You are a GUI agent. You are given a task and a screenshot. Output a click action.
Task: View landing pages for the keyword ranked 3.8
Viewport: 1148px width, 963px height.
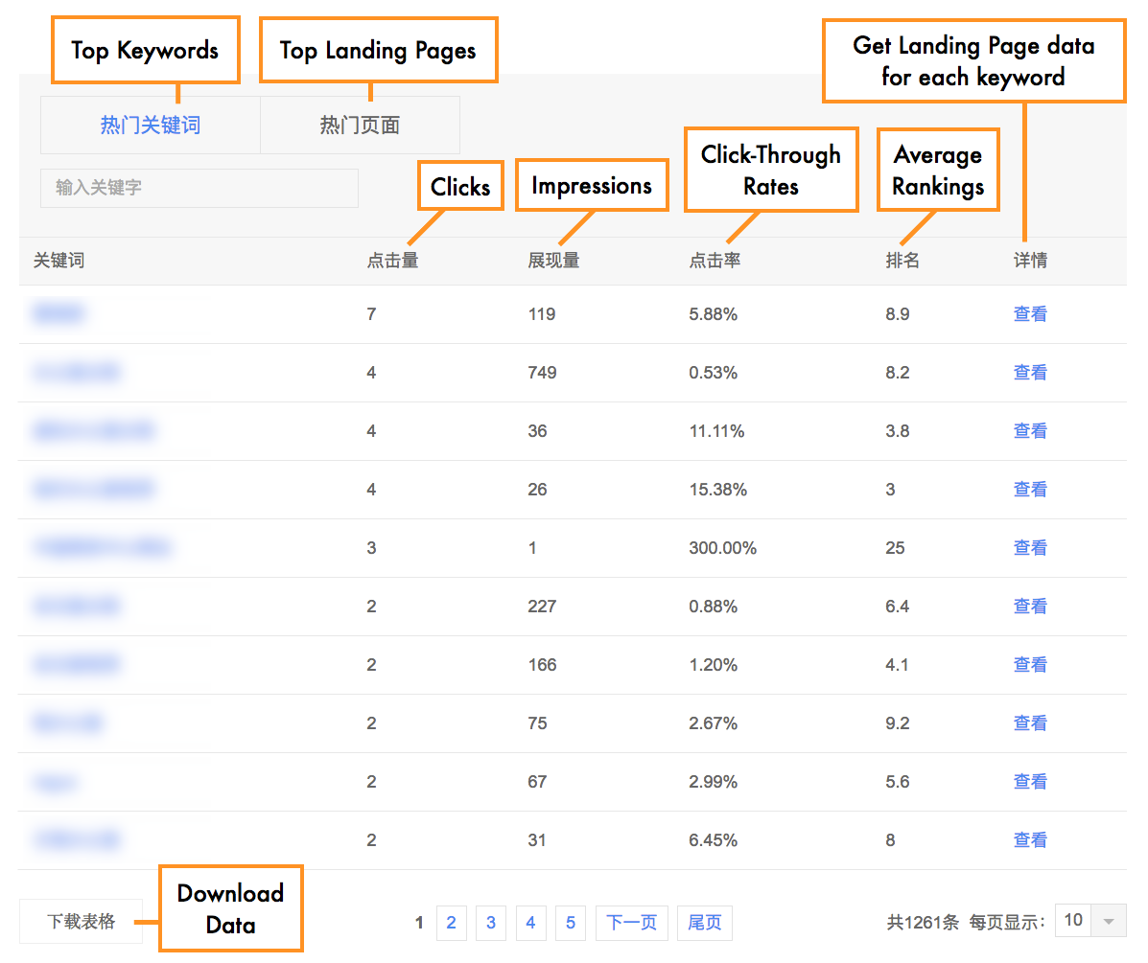[x=1029, y=430]
